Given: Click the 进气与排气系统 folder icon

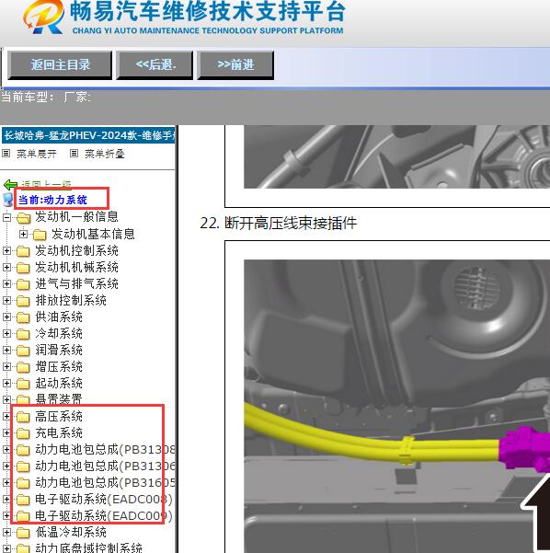Looking at the screenshot, I should tap(23, 284).
